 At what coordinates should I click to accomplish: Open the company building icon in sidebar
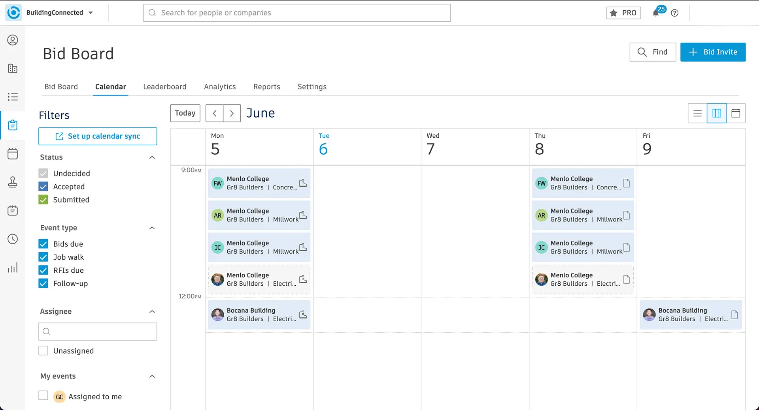coord(13,68)
